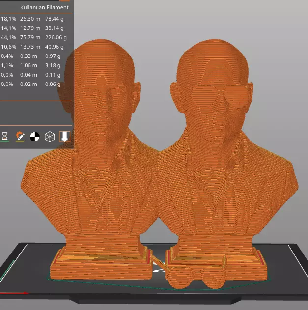
Task: Toggle the tool position down-arrow icon
Action: point(65,137)
